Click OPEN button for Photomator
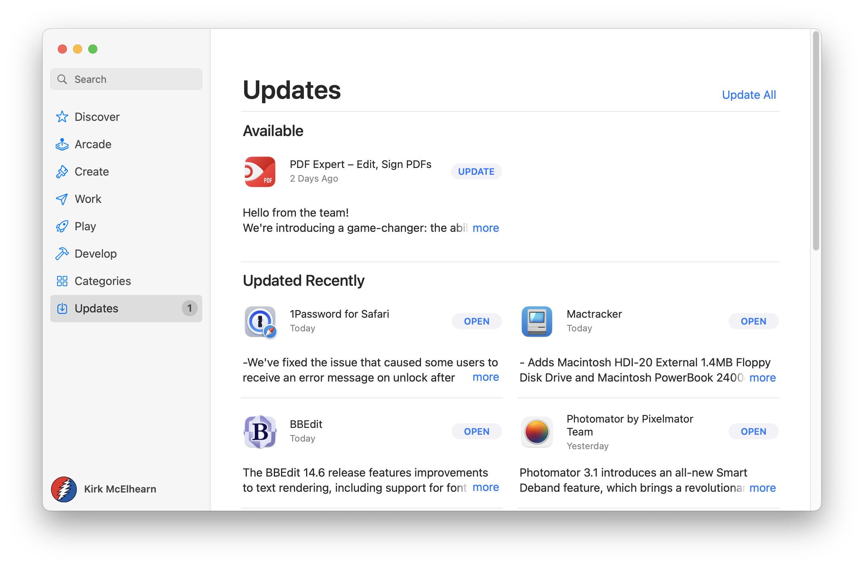This screenshot has height=567, width=864. click(753, 431)
